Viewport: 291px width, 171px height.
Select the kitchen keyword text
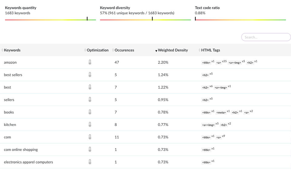point(10,125)
